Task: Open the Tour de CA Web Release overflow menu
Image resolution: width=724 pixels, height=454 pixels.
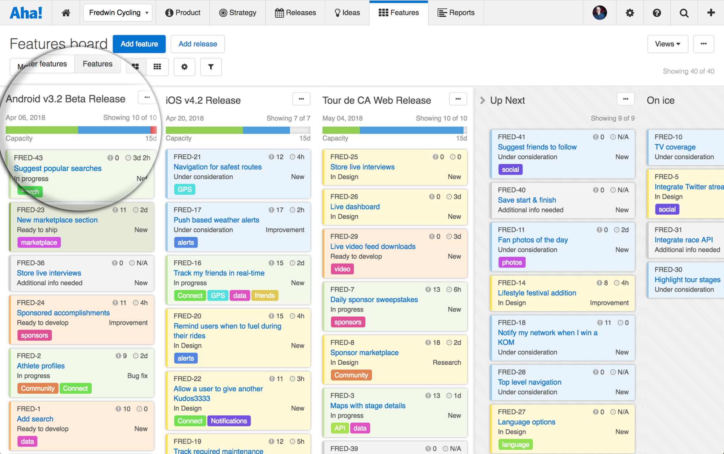Action: [x=457, y=100]
